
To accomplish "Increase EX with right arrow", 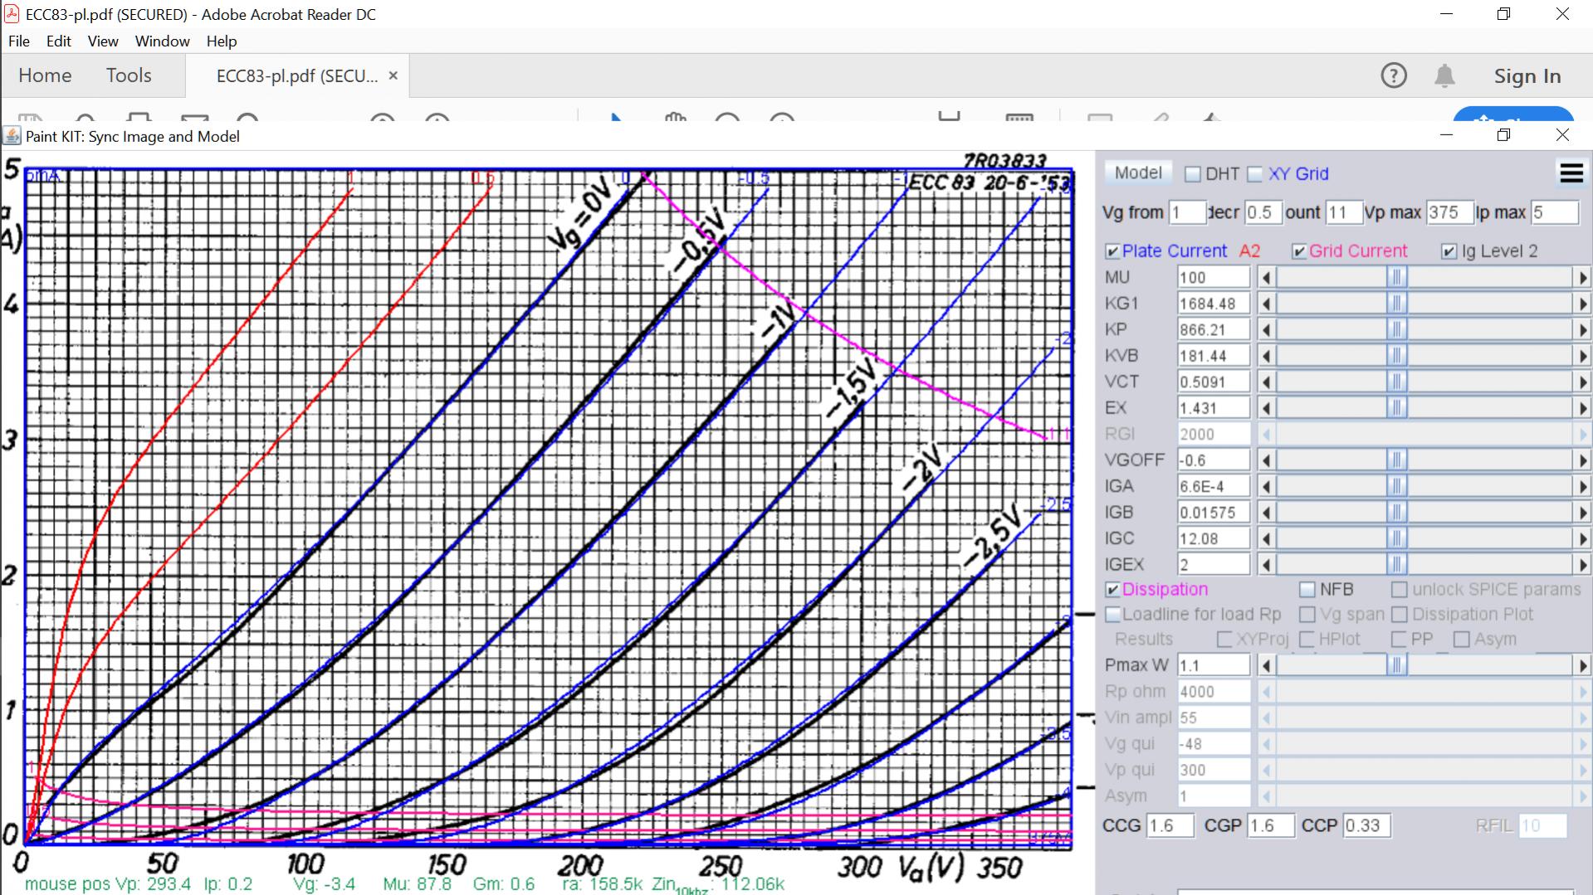I will coord(1582,408).
